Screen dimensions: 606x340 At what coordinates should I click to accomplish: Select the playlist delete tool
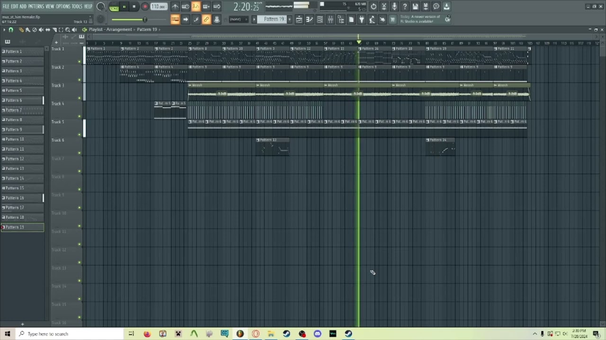tap(34, 30)
